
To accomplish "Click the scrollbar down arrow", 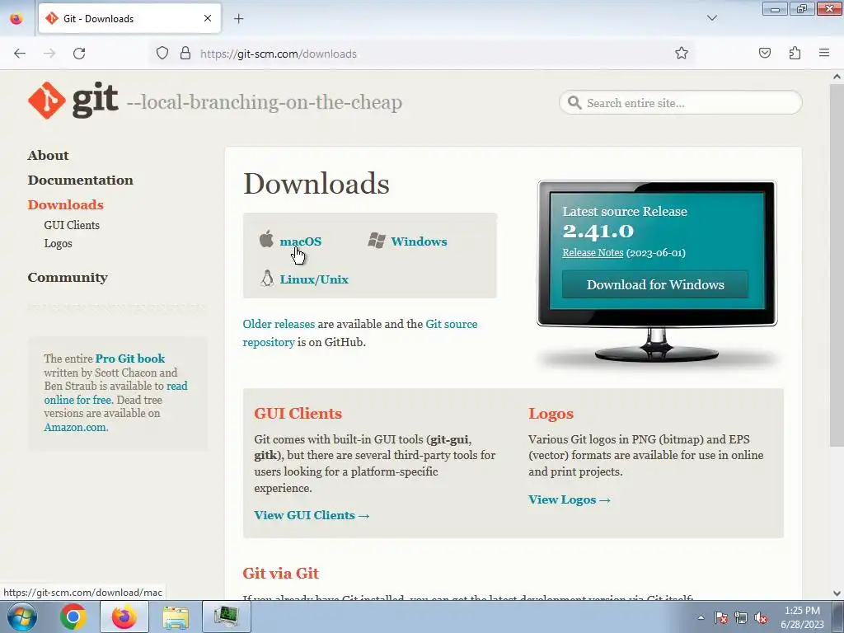I will click(x=837, y=593).
